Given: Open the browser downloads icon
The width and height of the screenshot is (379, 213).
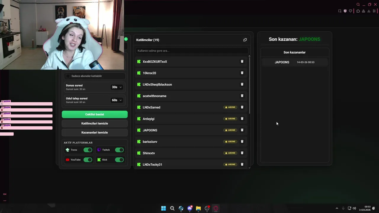Looking at the screenshot, I should (x=369, y=11).
